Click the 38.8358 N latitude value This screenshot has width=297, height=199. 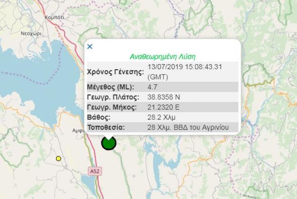point(164,97)
